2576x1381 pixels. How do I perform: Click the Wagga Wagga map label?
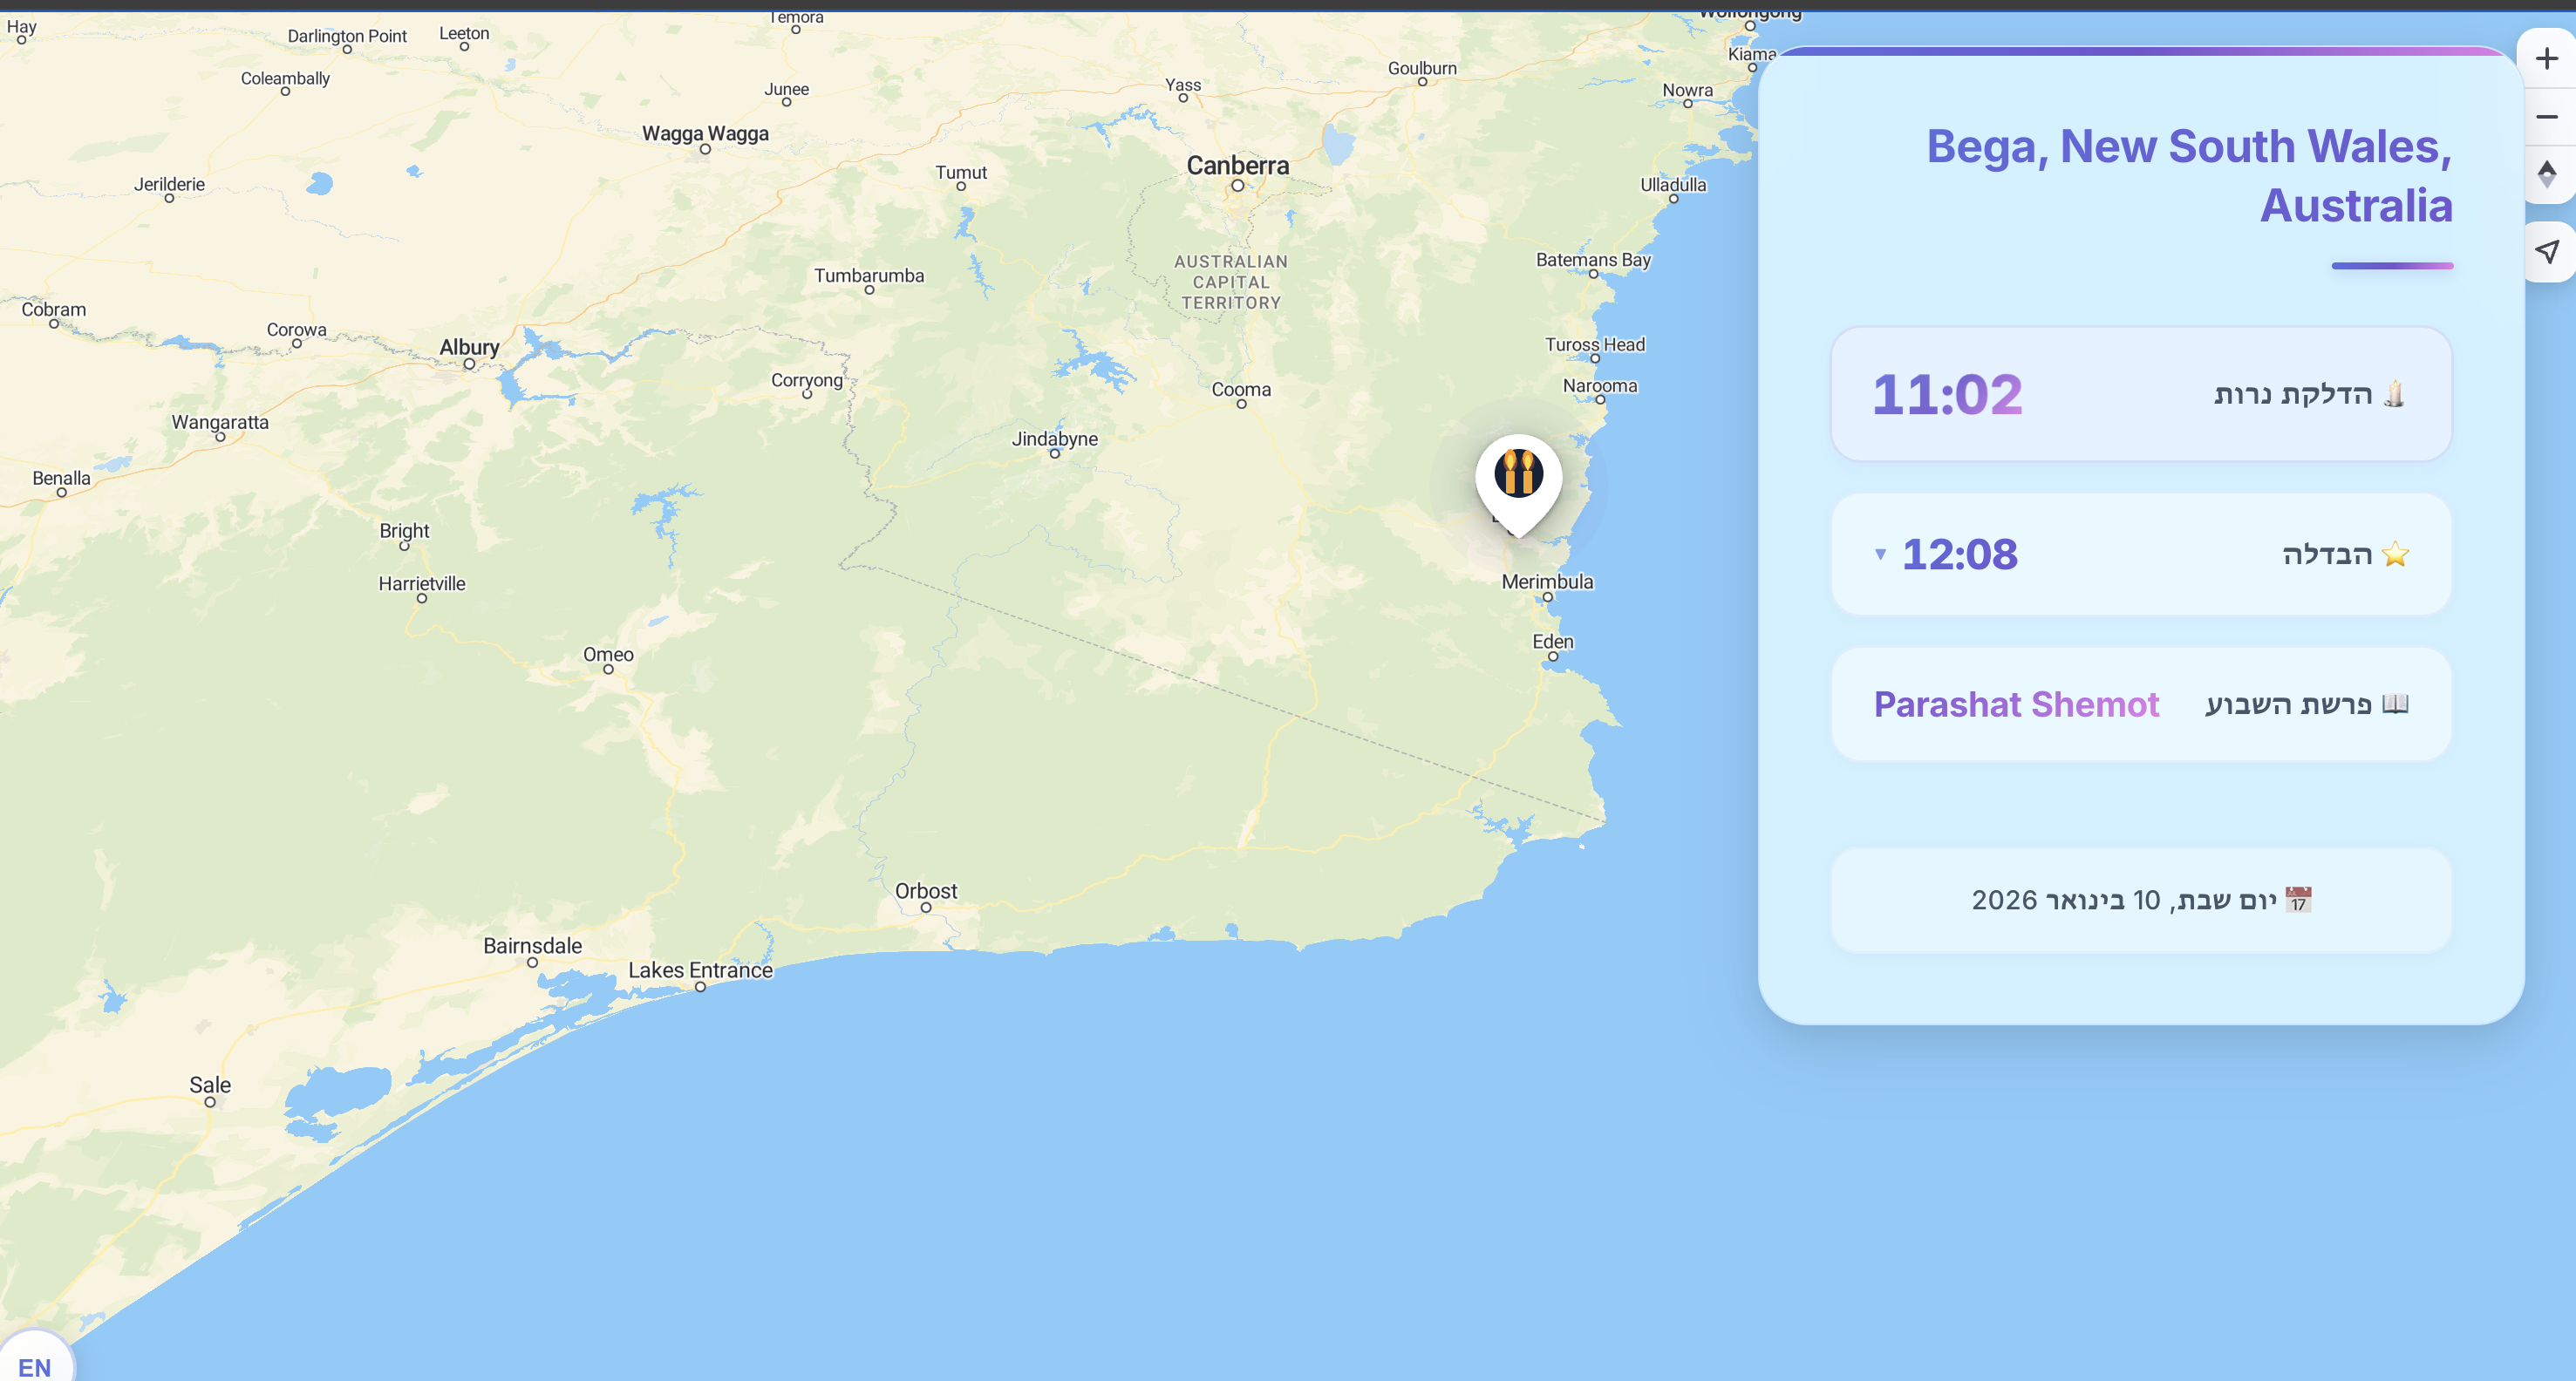[705, 133]
